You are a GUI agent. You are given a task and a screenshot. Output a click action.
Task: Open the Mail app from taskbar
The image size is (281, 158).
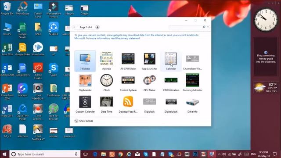(137, 154)
